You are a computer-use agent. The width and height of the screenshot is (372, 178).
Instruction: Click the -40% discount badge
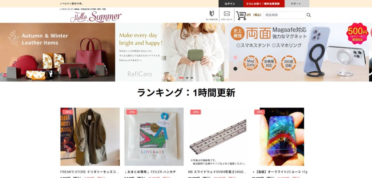click(x=195, y=112)
